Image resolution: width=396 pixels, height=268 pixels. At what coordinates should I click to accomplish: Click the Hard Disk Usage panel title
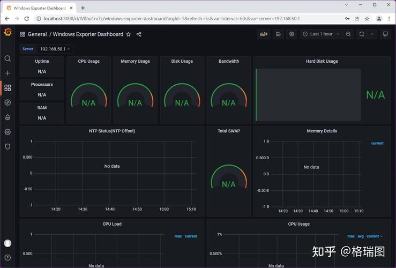(322, 61)
